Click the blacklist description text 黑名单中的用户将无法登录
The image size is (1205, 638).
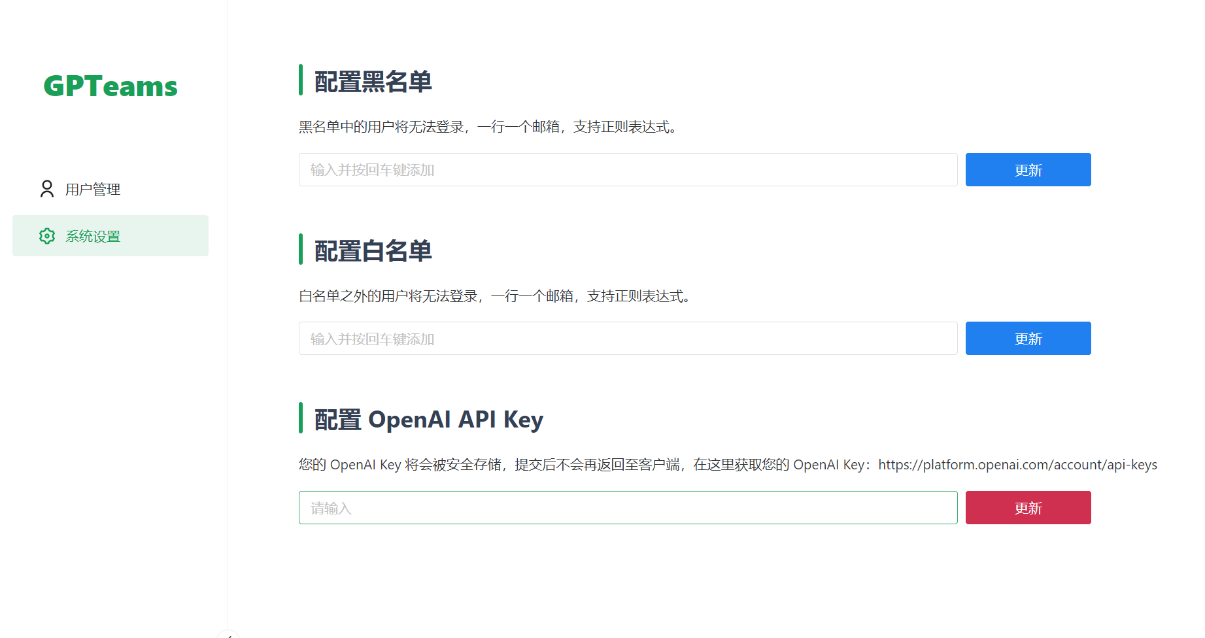[x=381, y=127]
